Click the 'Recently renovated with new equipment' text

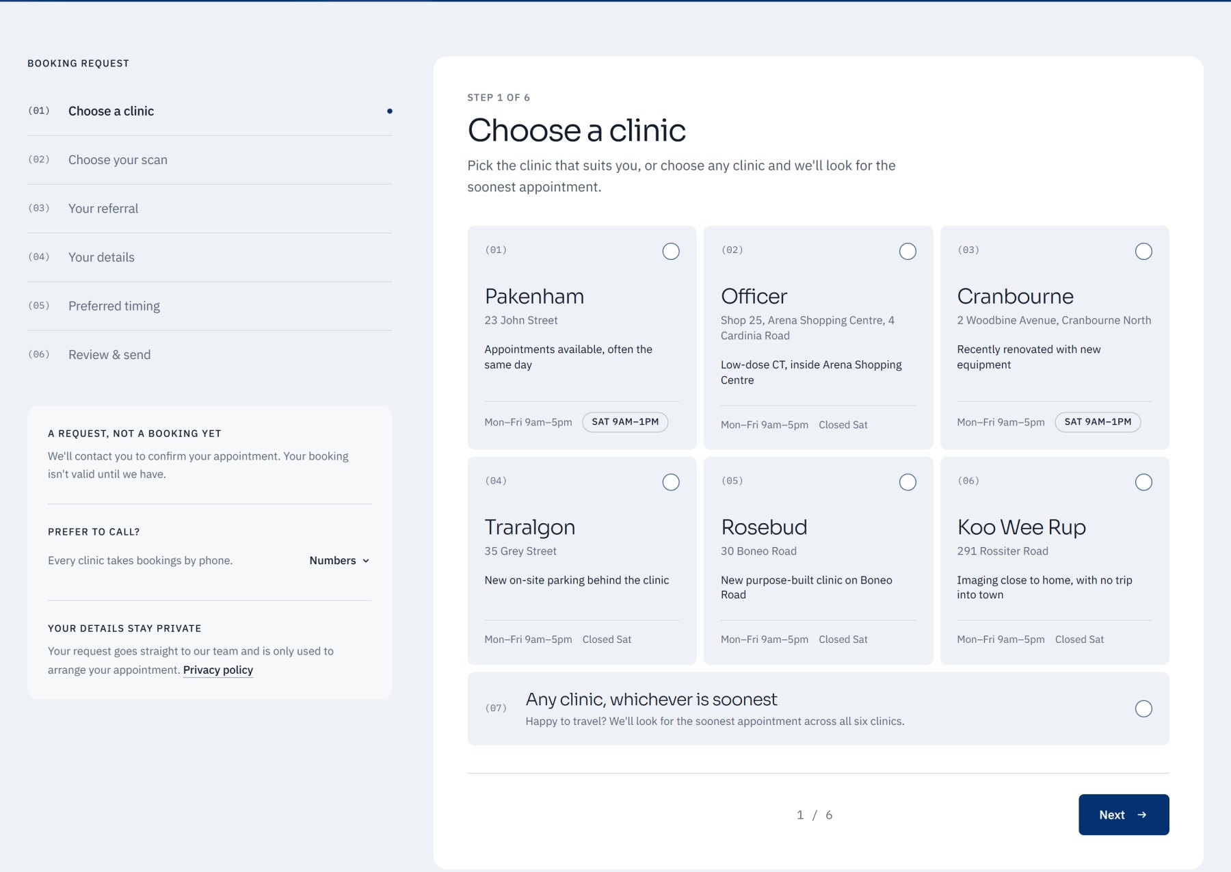[x=1029, y=357]
